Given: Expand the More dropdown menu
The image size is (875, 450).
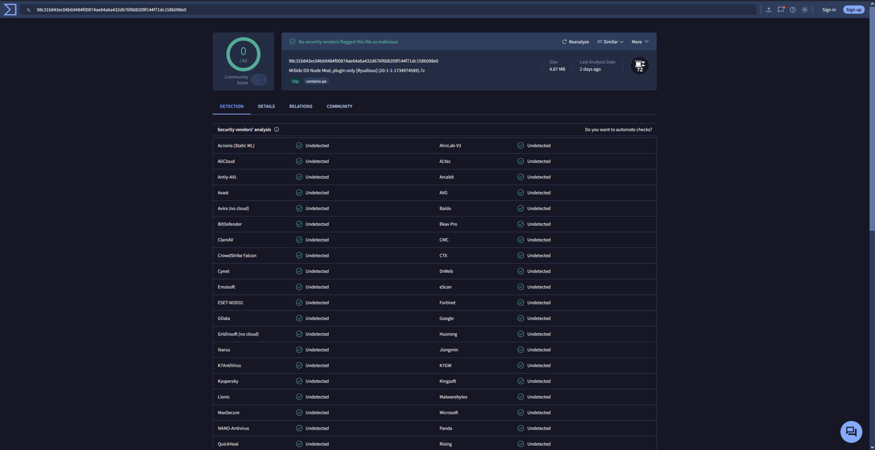Looking at the screenshot, I should [640, 42].
